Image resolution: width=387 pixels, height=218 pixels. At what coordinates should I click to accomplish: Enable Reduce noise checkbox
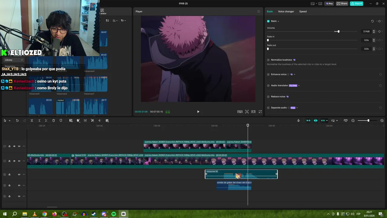268,97
